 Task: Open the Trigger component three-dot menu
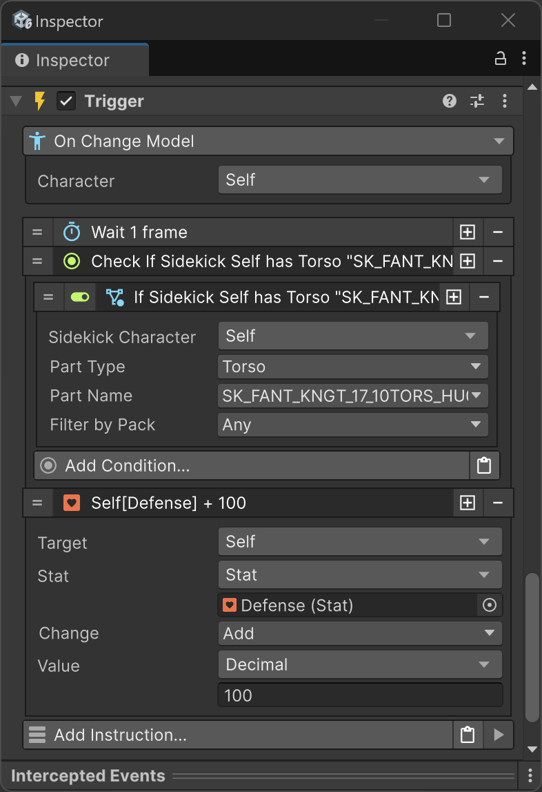tap(505, 102)
